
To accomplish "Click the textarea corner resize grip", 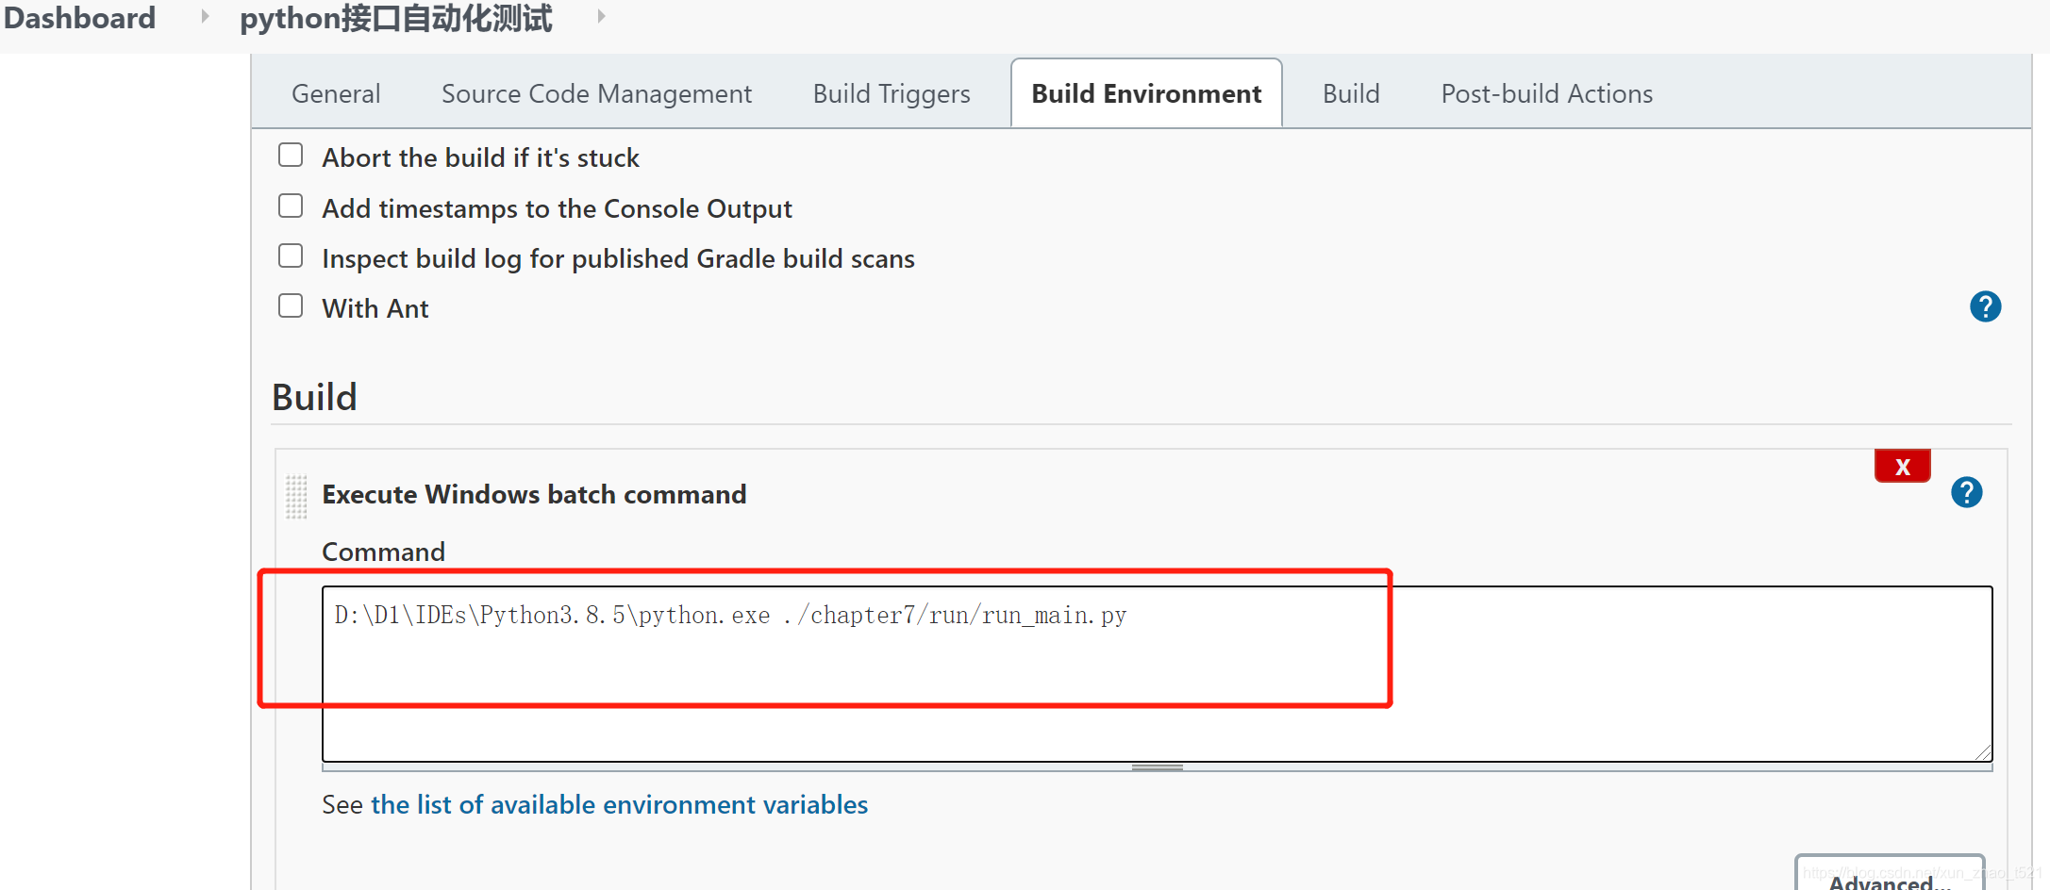I will [1983, 751].
